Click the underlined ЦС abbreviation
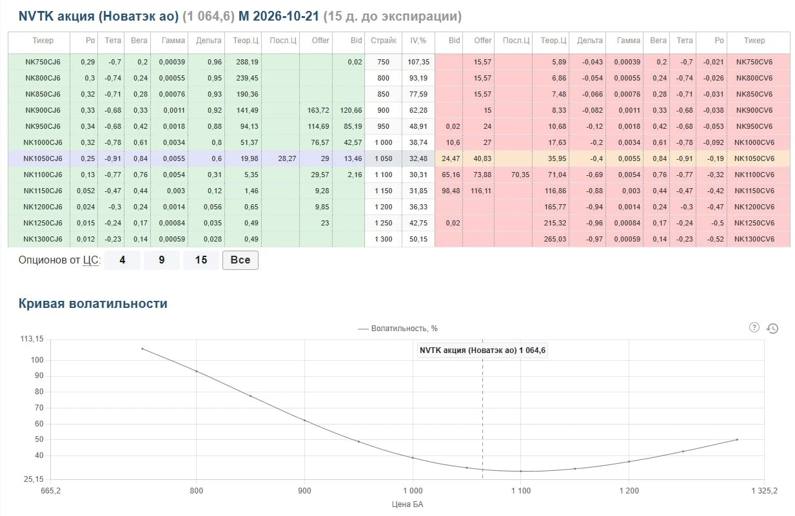Screen dimensions: 795x516 click(x=90, y=260)
